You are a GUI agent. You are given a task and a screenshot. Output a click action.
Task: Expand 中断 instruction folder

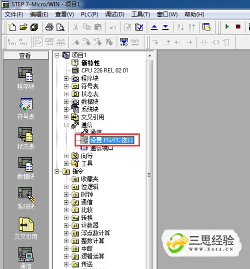66,249
